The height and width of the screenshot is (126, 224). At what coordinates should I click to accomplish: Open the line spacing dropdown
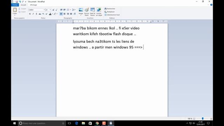[73, 10]
